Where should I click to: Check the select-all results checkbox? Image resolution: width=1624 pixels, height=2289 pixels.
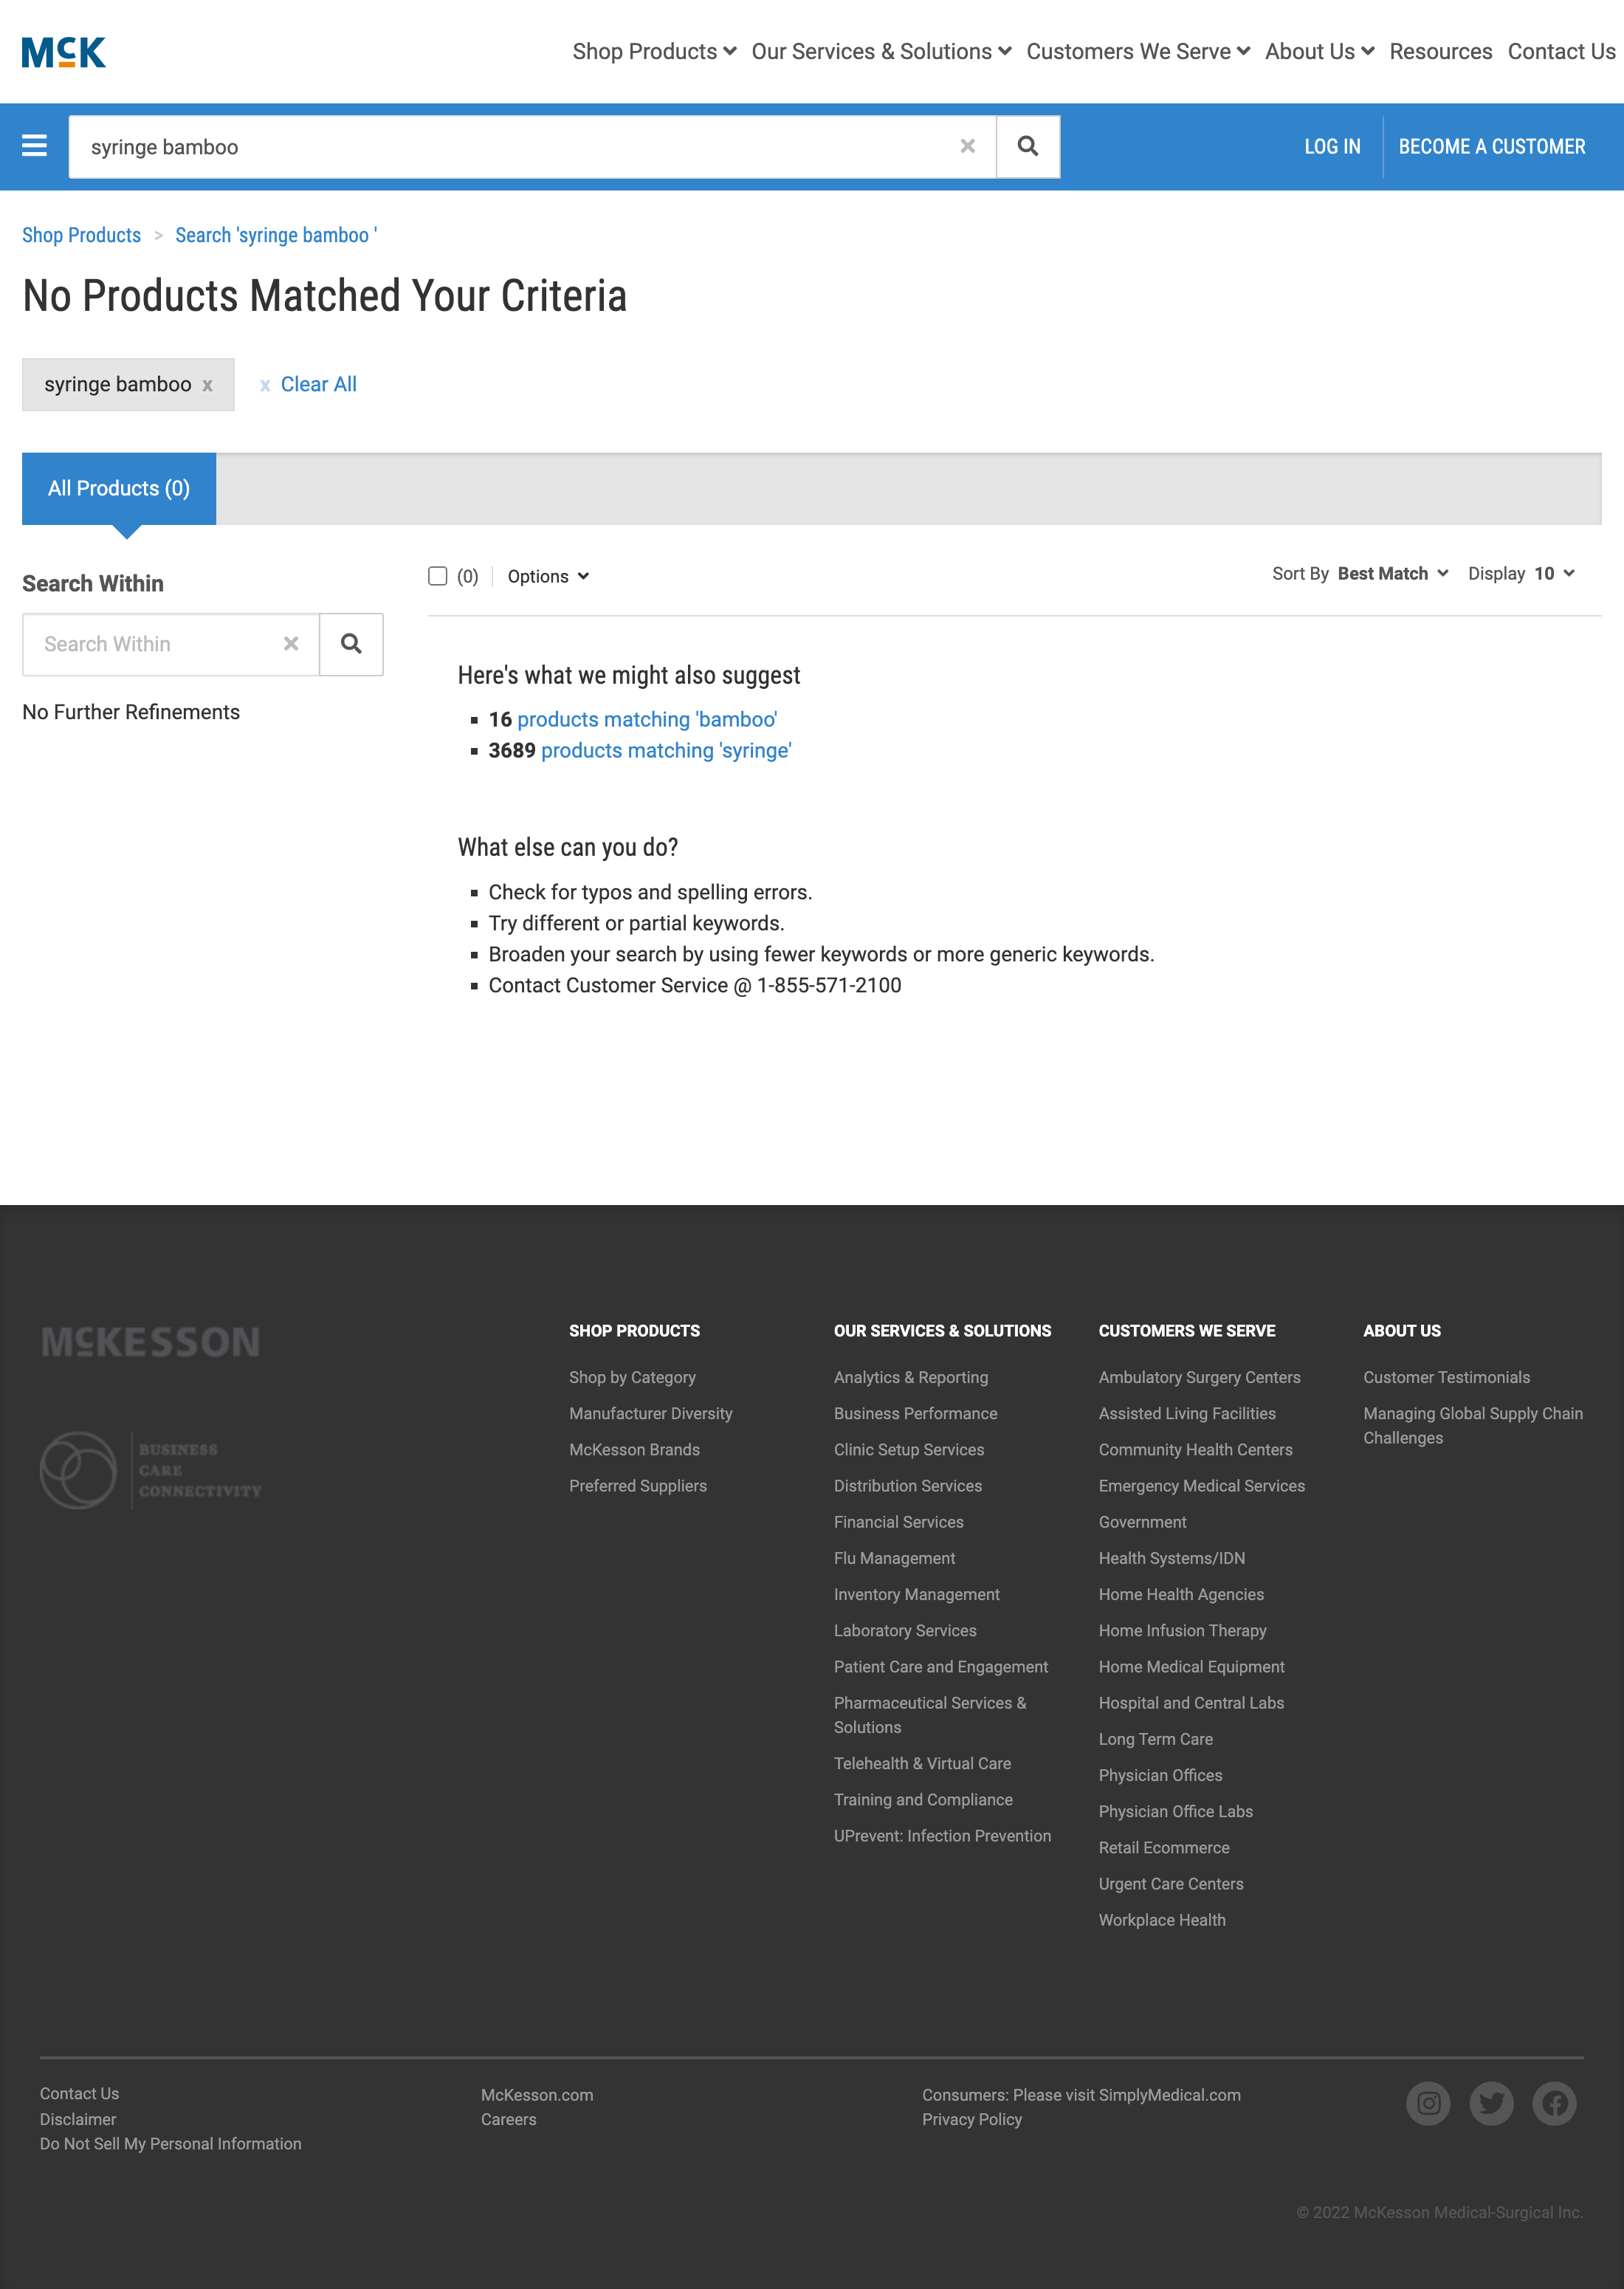point(437,576)
